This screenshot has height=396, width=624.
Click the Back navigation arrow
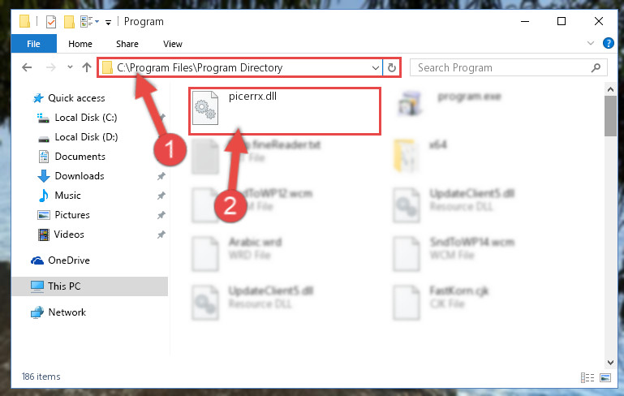pos(27,67)
